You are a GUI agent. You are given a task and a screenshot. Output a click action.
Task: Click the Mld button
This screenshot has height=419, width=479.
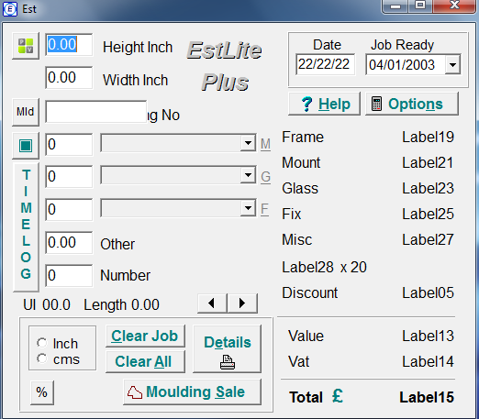(26, 112)
